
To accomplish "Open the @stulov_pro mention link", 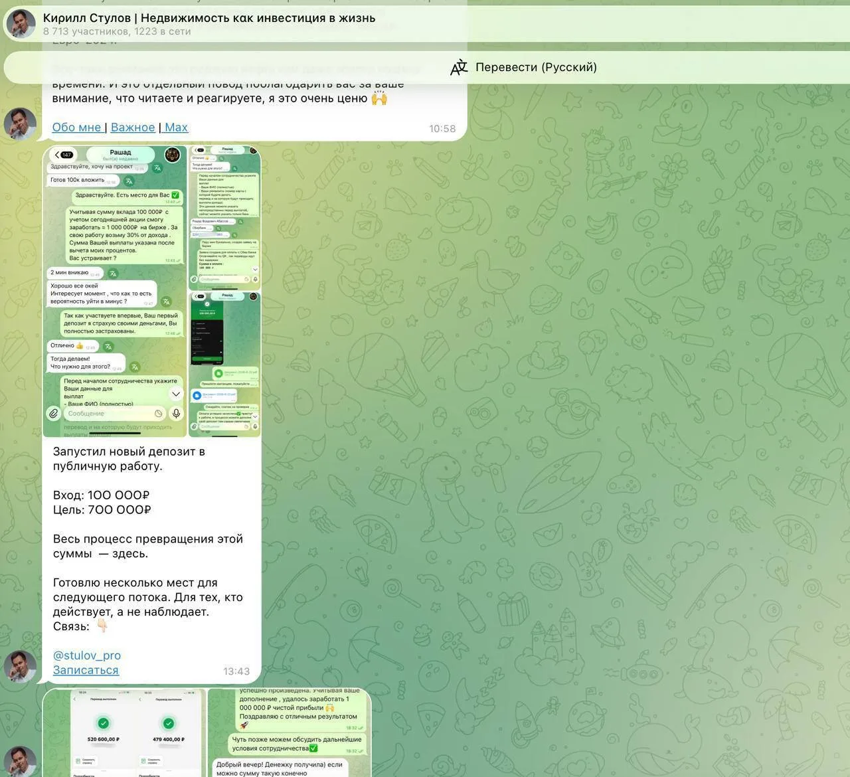I will point(87,655).
